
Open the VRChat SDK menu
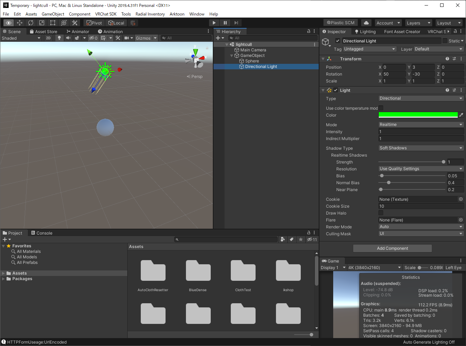pos(106,14)
